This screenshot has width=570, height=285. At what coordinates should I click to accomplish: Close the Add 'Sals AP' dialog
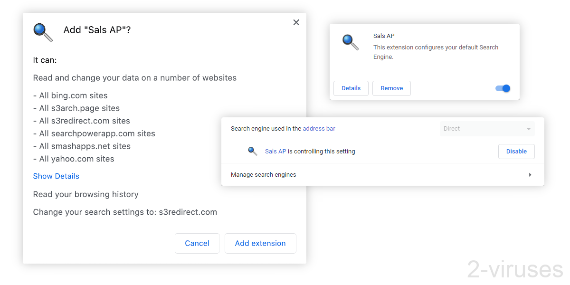click(296, 22)
